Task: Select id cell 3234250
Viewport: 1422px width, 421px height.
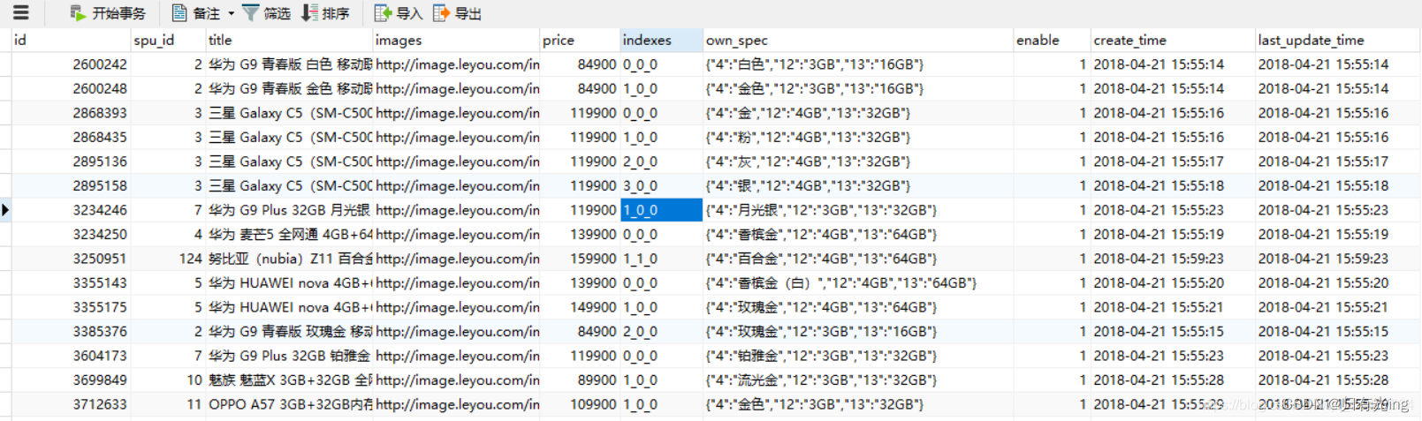Action: click(72, 234)
